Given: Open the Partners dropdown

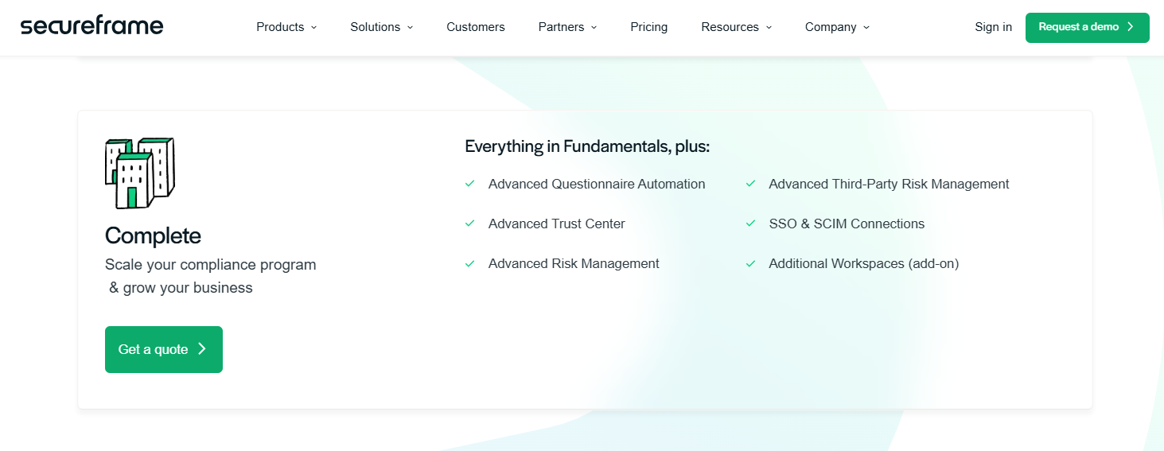Looking at the screenshot, I should tap(567, 27).
